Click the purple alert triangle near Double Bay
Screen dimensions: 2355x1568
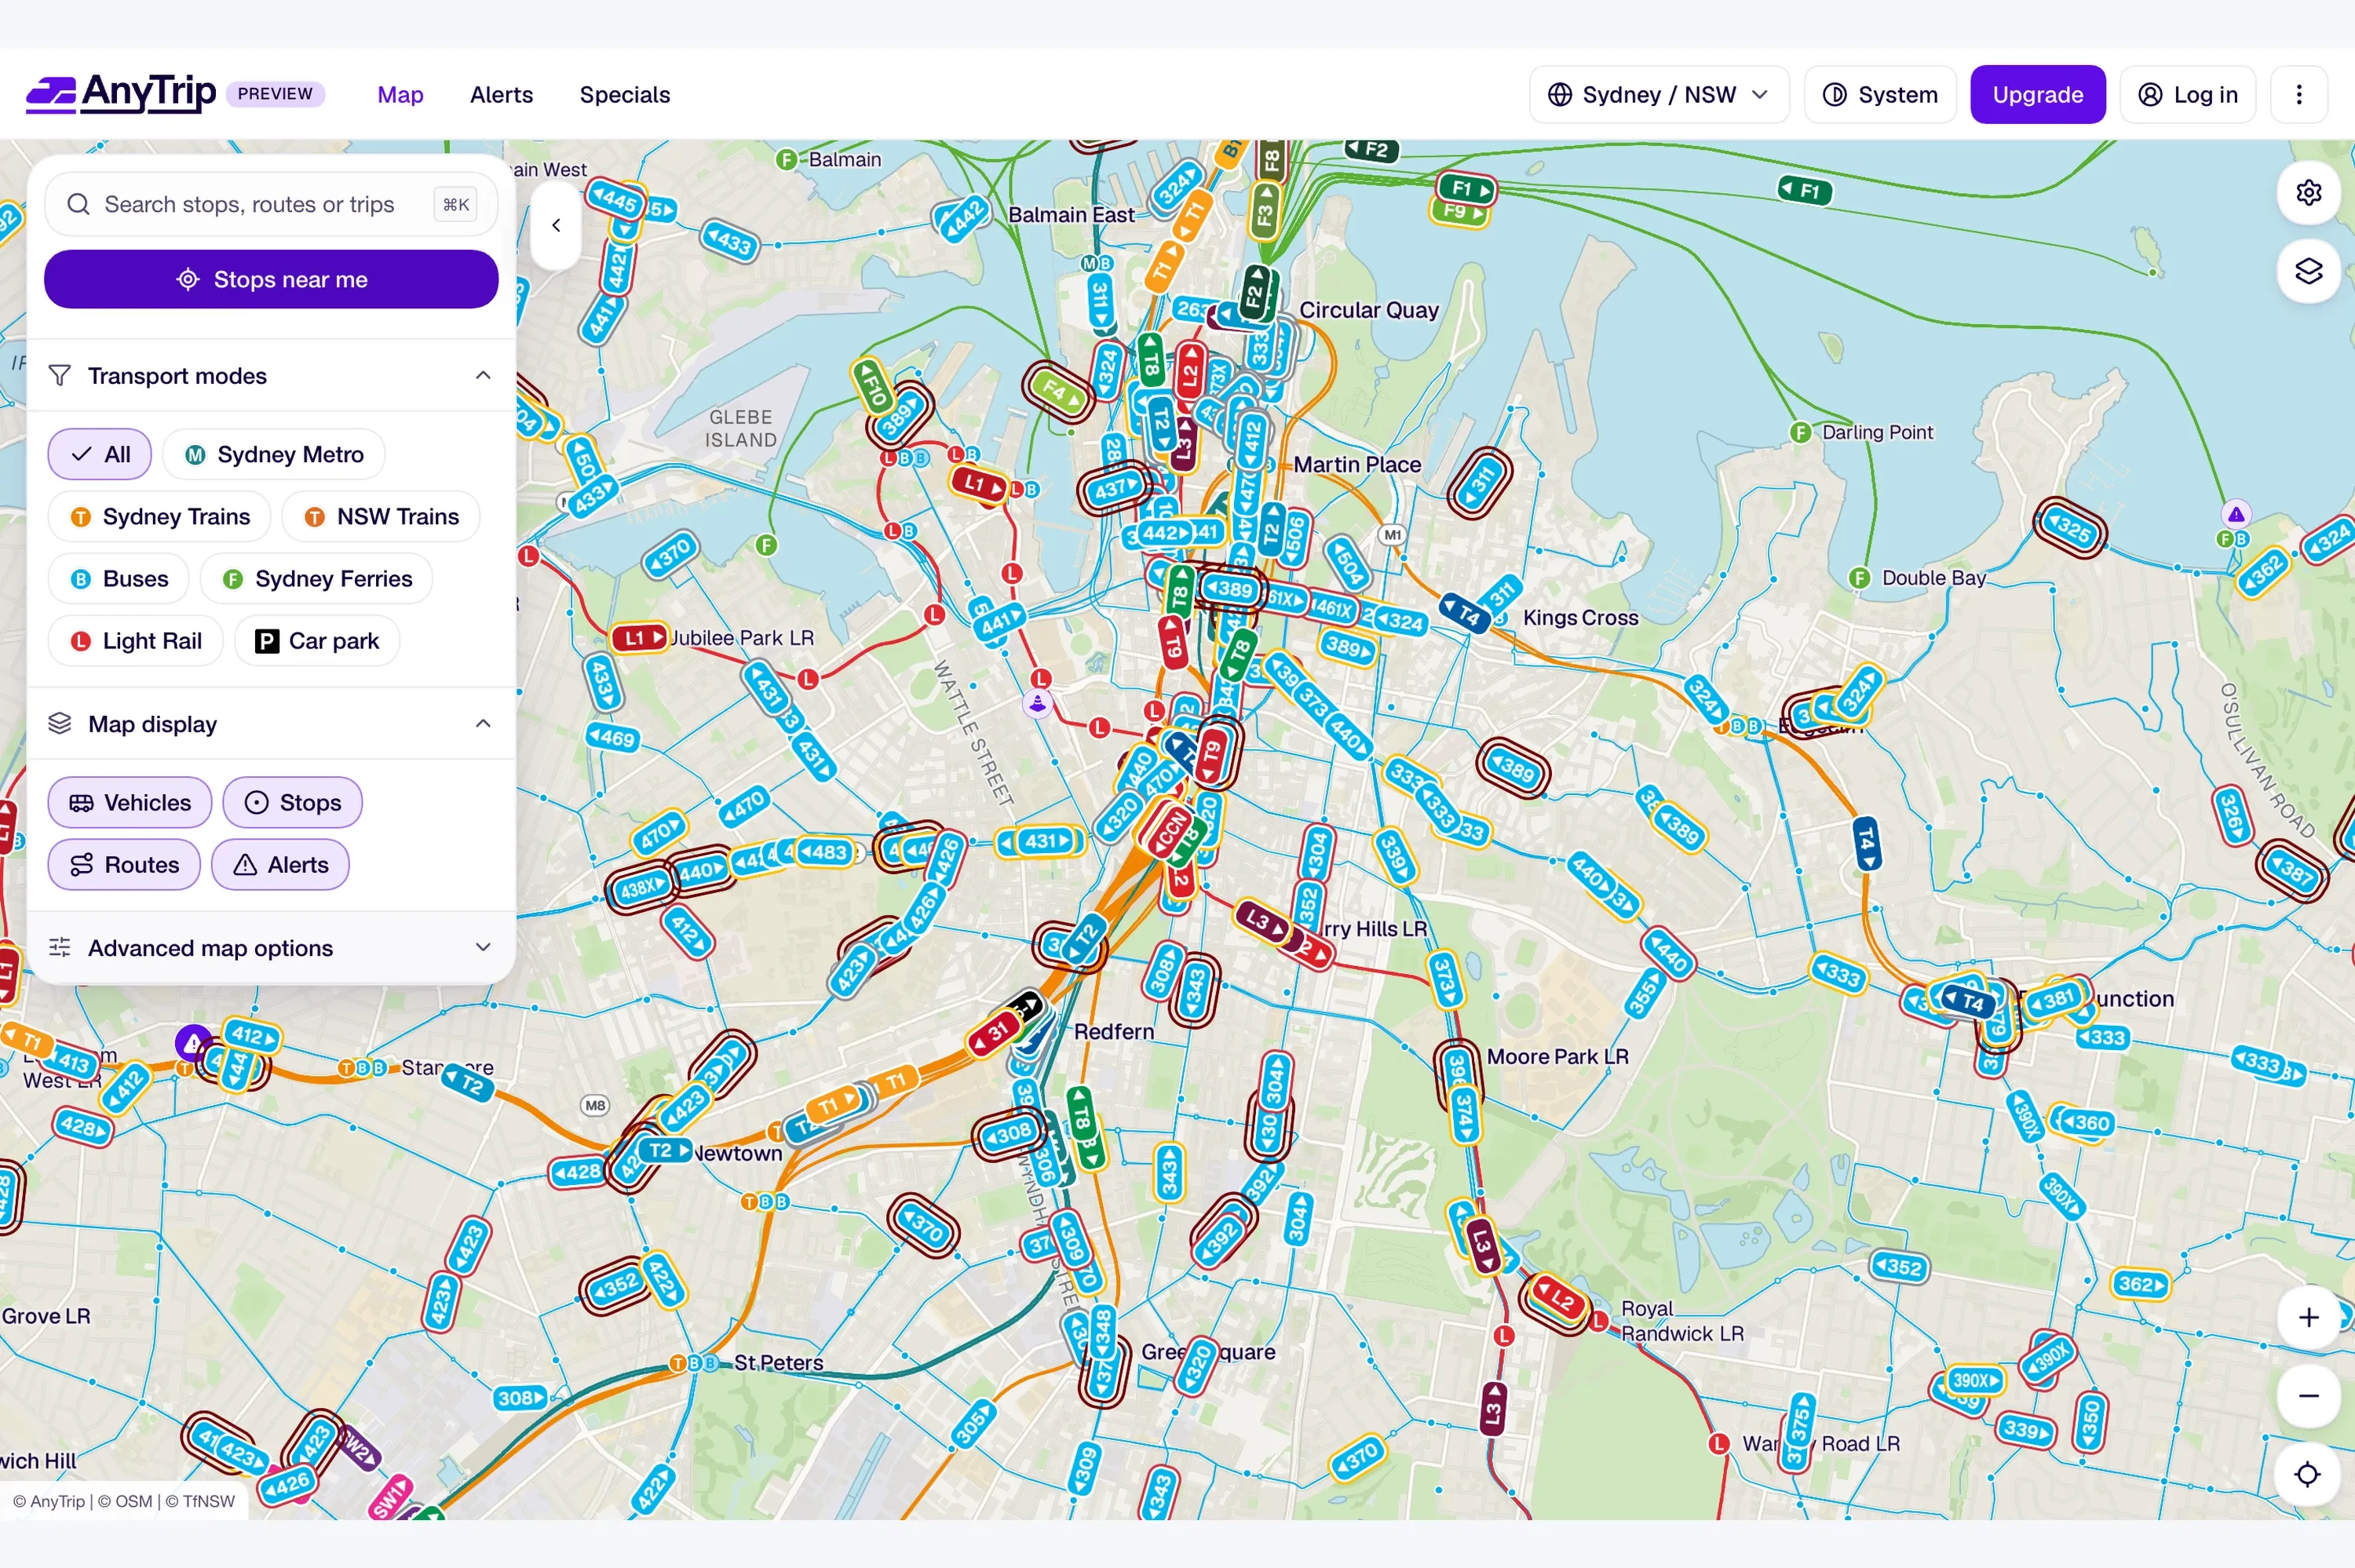(2236, 515)
